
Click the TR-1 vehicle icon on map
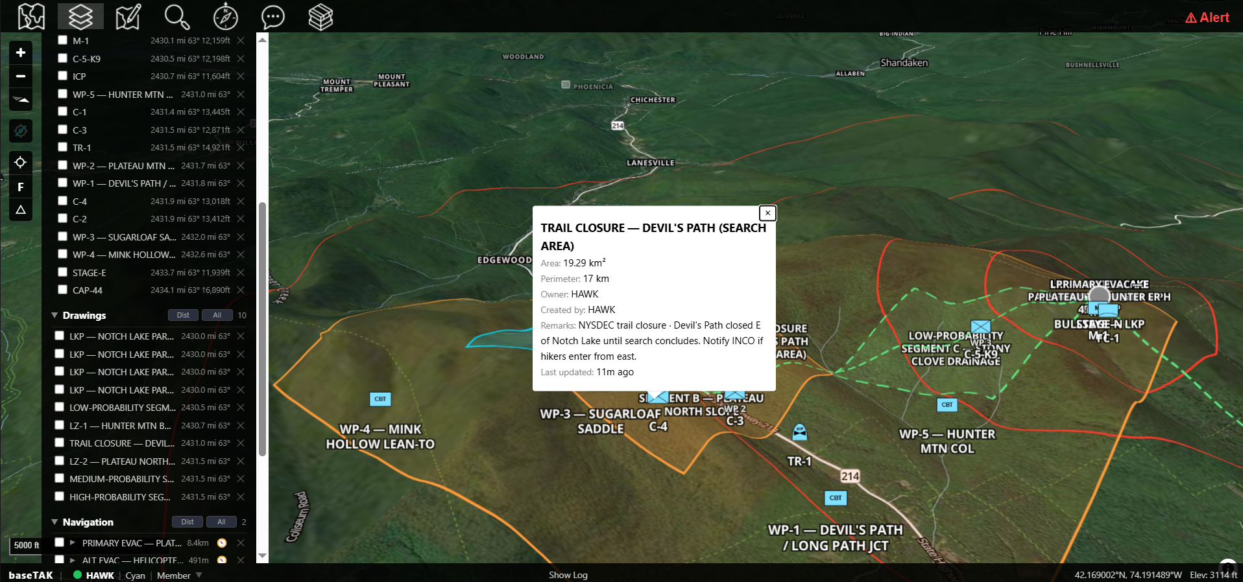click(x=800, y=432)
